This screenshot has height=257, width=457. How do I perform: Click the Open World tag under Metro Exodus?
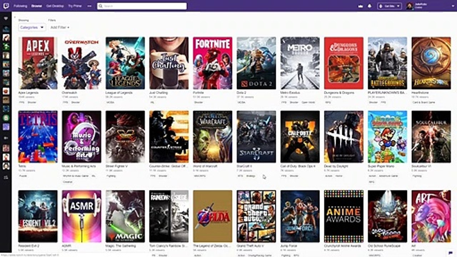[308, 102]
